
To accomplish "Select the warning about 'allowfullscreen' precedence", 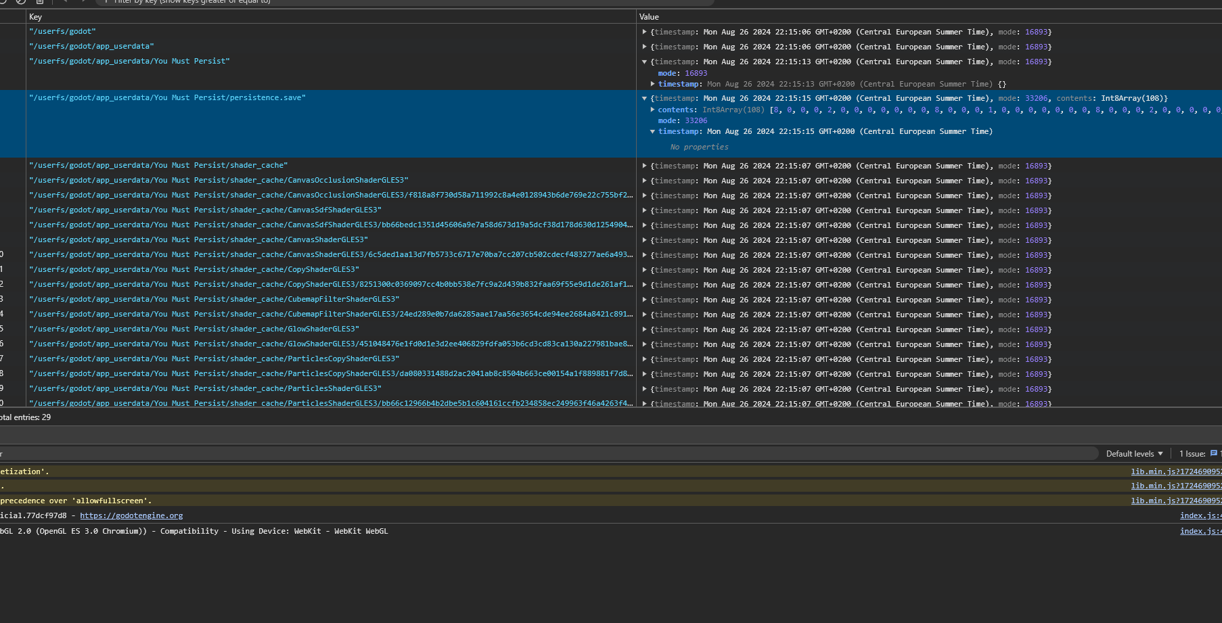I will click(x=76, y=501).
